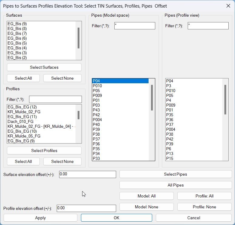
Task: Select surface EG_Bis (7)
Action: coord(41,33)
